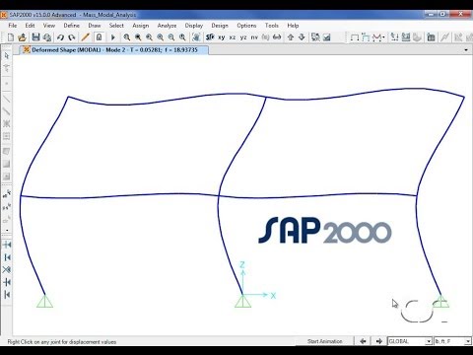
Task: Open the Define menu
Action: [72, 26]
